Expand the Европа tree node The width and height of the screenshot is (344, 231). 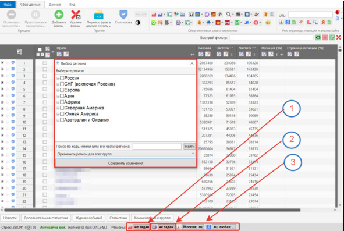pos(58,90)
